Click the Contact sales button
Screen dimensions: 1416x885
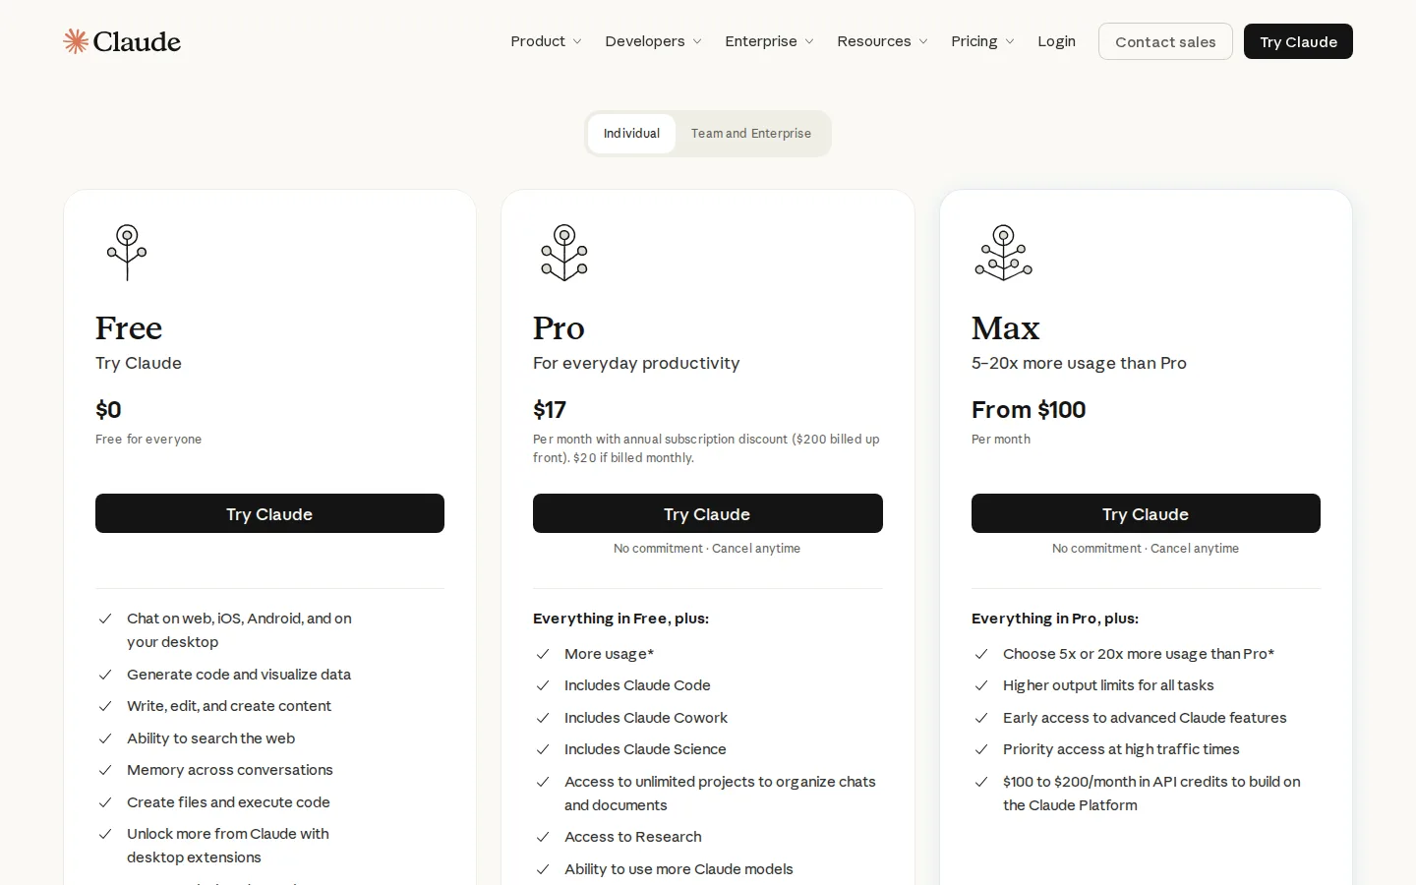[1165, 41]
